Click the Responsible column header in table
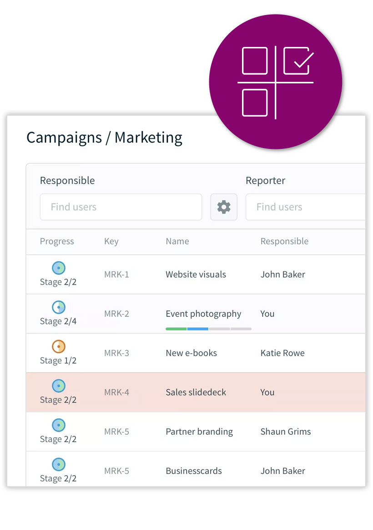 [x=284, y=241]
